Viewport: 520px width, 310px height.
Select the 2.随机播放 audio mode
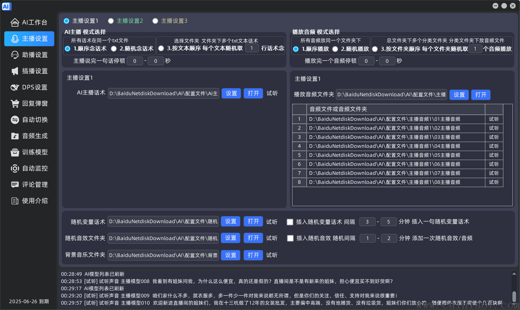click(x=335, y=49)
